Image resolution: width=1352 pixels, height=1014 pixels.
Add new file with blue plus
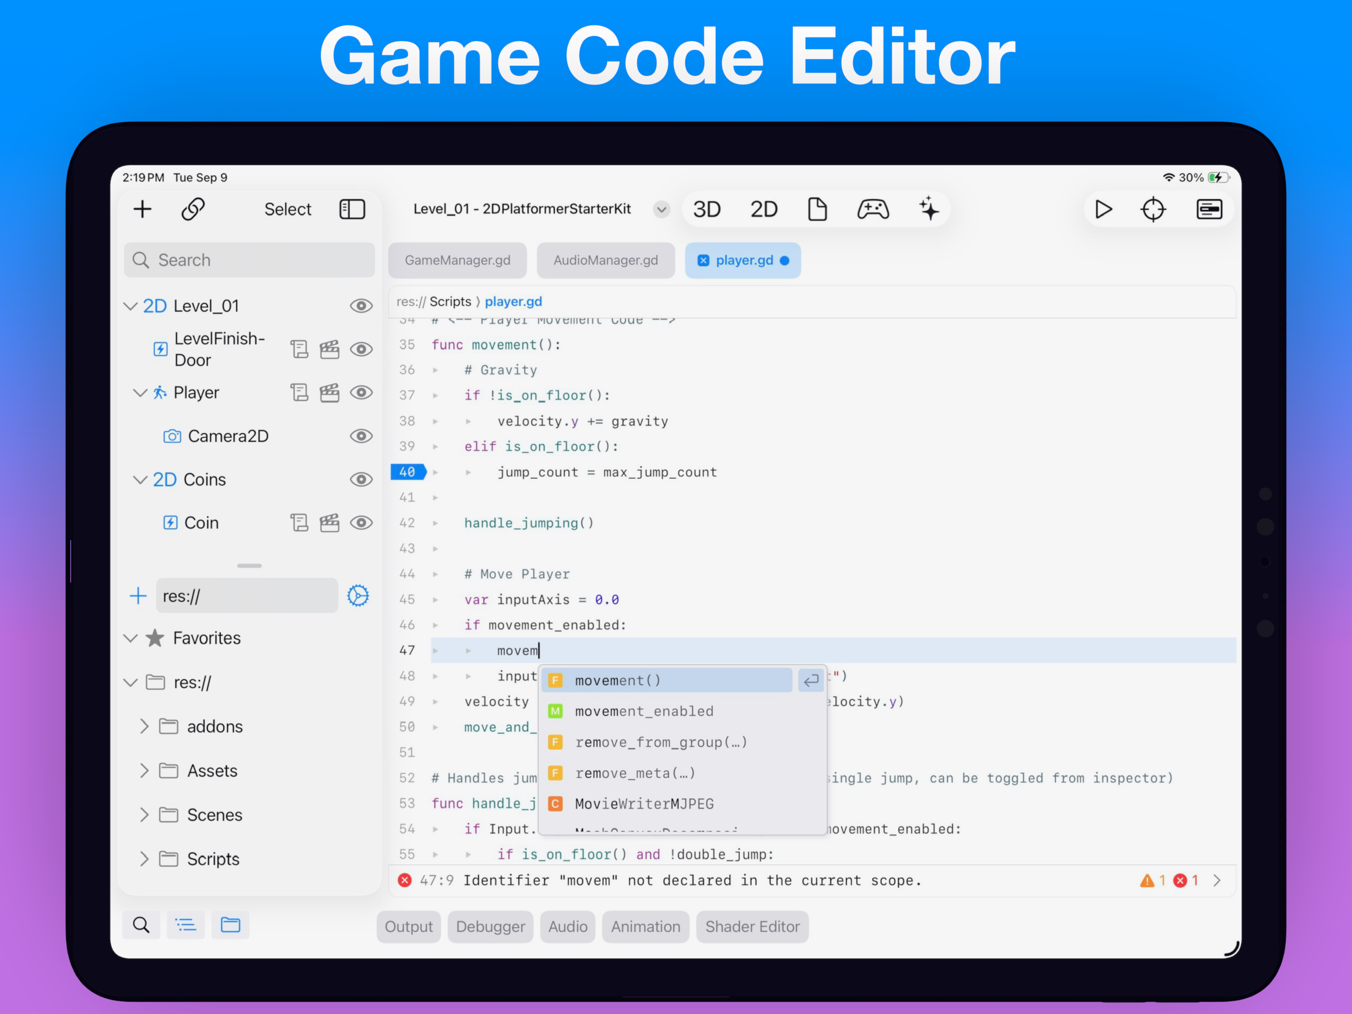pyautogui.click(x=138, y=596)
